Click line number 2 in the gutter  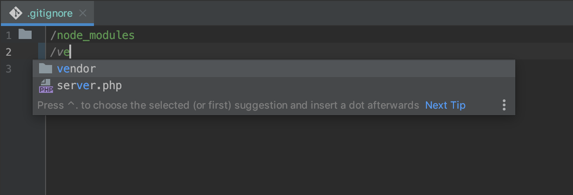point(8,52)
